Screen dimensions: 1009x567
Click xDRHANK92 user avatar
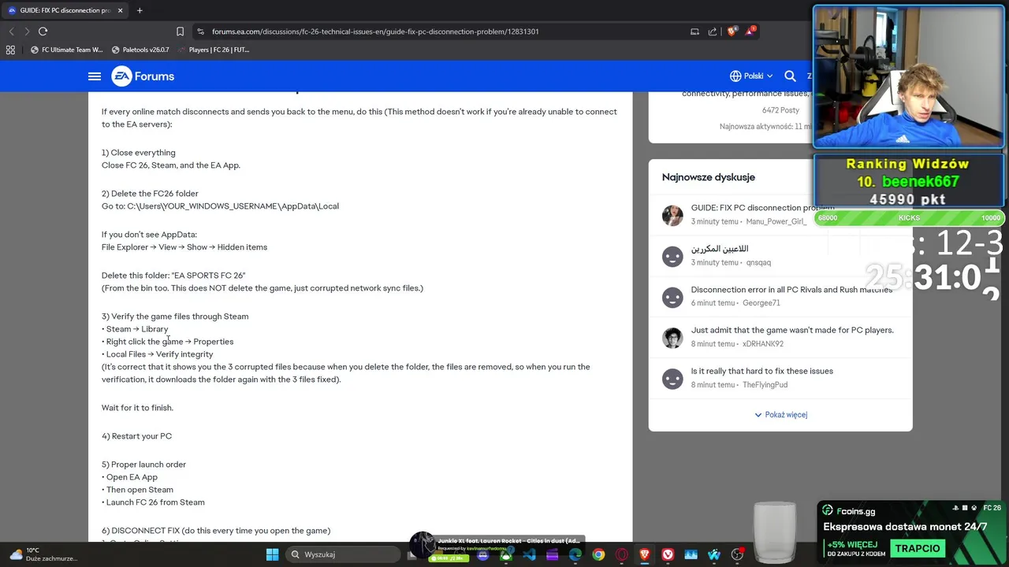point(672,337)
